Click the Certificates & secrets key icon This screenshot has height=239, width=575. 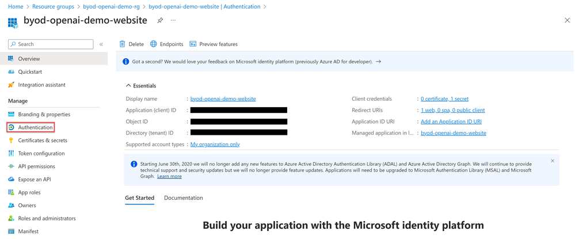11,141
